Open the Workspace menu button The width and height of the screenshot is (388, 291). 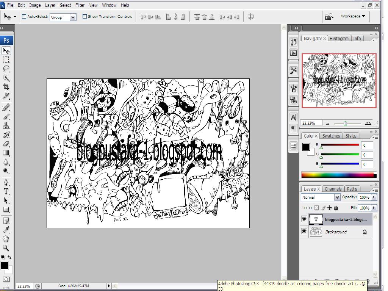(352, 16)
